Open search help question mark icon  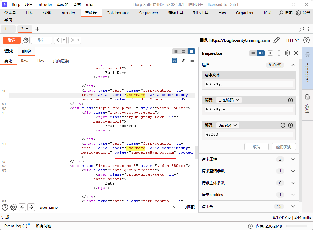pyautogui.click(x=5, y=207)
